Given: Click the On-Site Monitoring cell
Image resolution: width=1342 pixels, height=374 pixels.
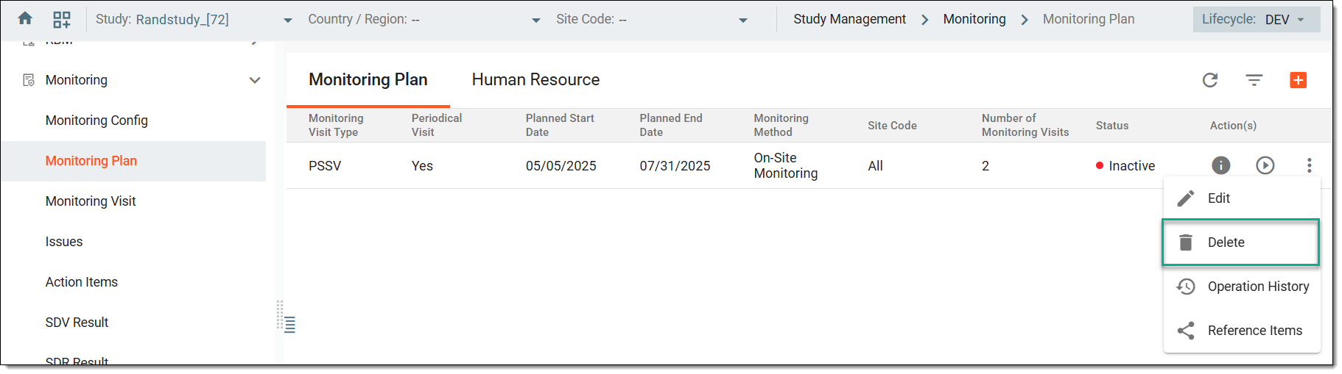Looking at the screenshot, I should coord(786,165).
